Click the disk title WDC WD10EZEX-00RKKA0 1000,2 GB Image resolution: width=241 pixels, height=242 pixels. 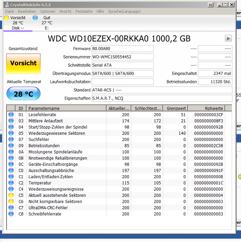[x=119, y=39]
